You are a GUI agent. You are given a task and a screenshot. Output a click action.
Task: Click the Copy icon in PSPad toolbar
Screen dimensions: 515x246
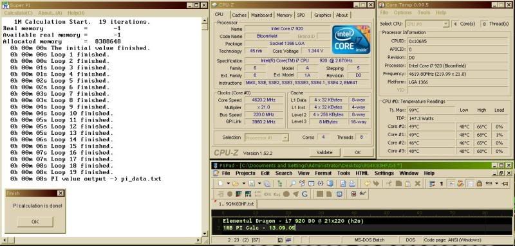pos(398,184)
